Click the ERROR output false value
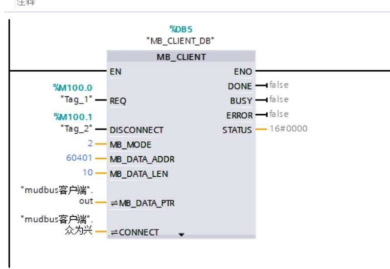 click(279, 114)
